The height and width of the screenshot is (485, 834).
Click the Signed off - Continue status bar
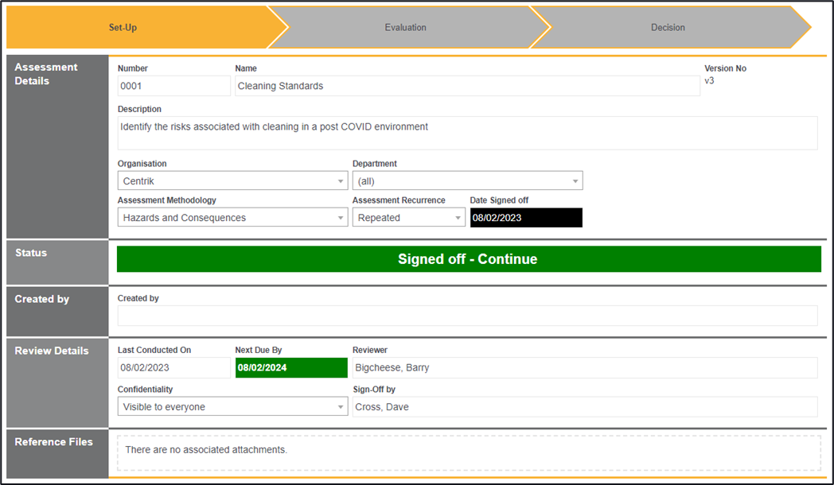tap(468, 259)
